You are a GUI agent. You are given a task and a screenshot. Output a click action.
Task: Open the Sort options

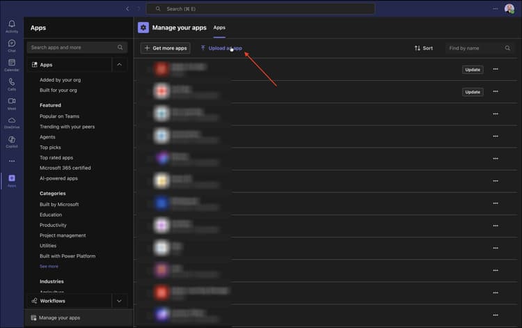point(423,48)
